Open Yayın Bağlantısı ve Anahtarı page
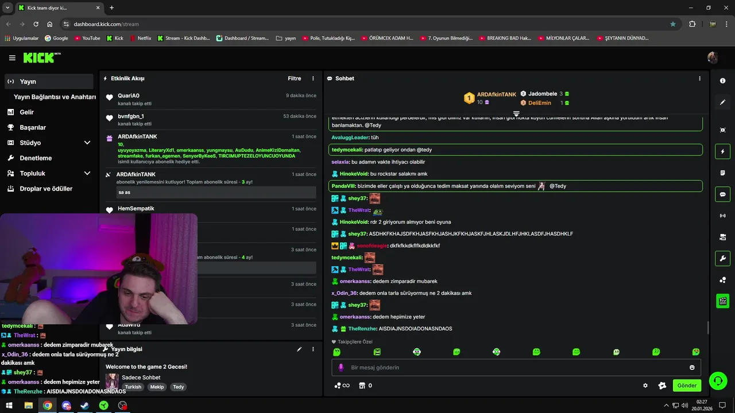 click(55, 97)
